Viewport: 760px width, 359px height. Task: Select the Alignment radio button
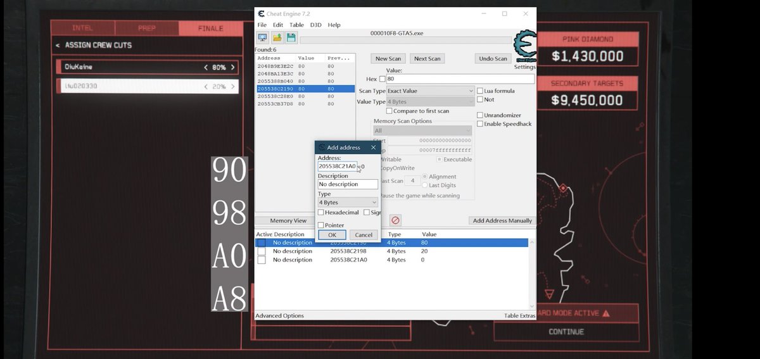click(424, 177)
